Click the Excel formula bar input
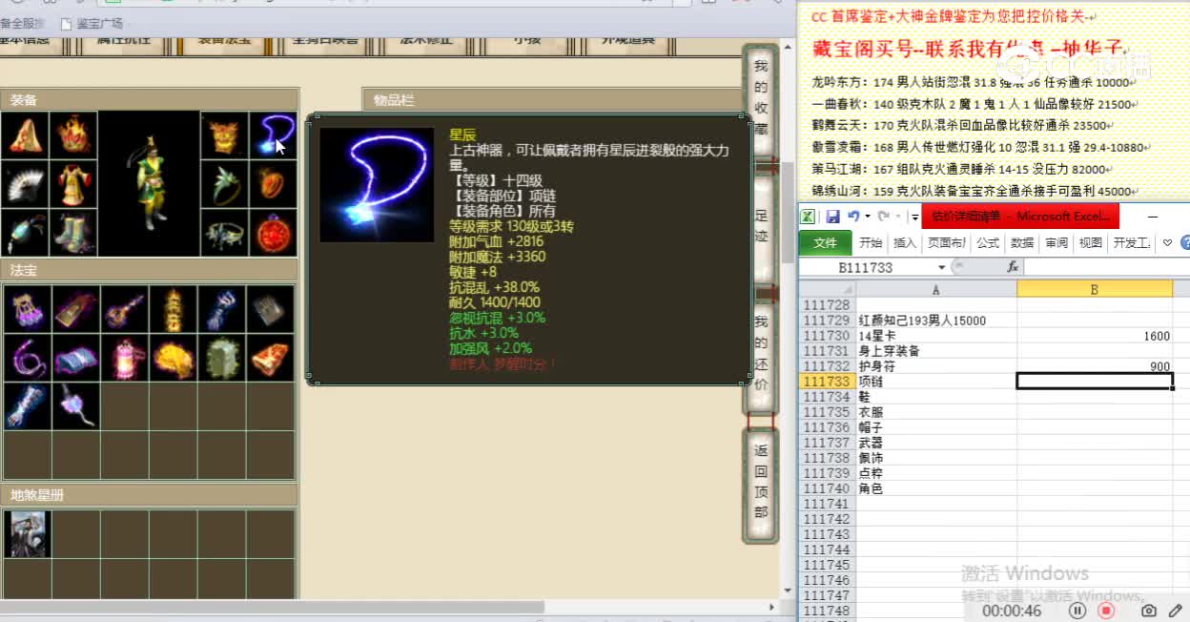This screenshot has height=622, width=1190. coord(1106,268)
